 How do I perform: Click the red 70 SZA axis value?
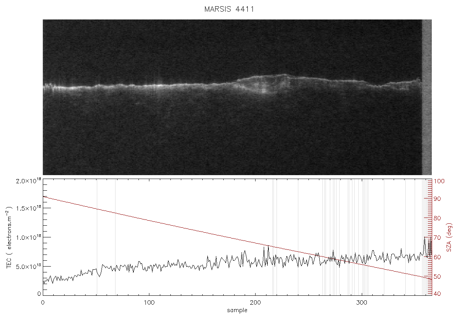point(437,237)
